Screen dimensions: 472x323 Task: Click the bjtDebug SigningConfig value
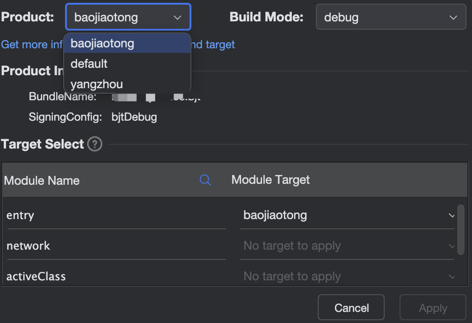point(134,117)
